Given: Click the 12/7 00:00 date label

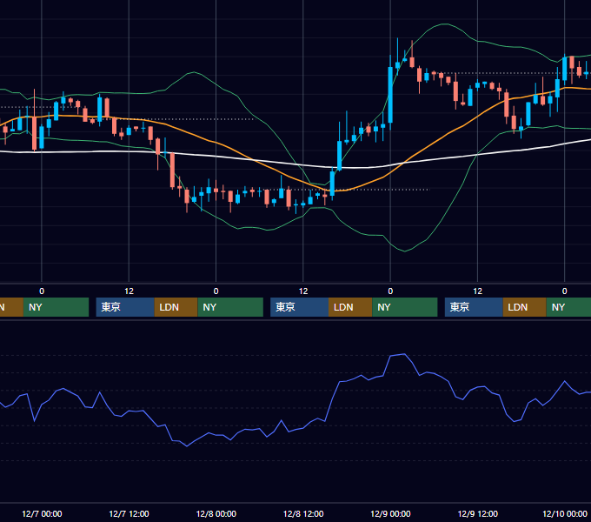Looking at the screenshot, I should point(42,513).
